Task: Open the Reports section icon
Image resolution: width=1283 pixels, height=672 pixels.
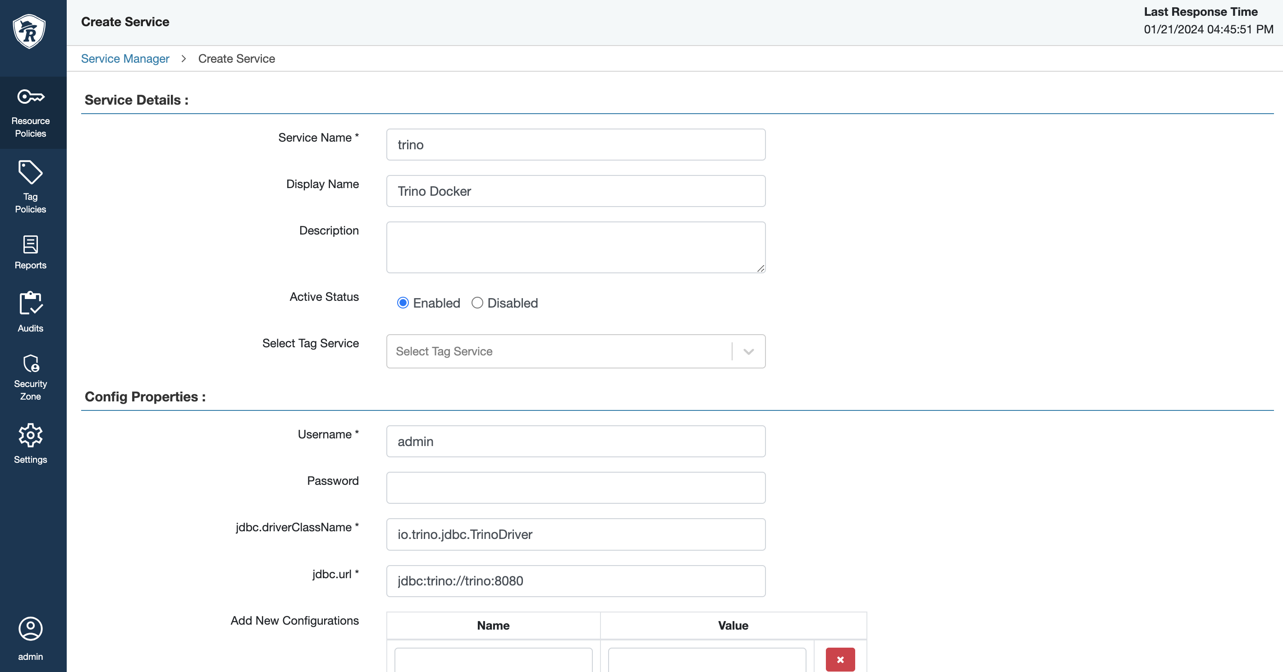Action: (30, 244)
